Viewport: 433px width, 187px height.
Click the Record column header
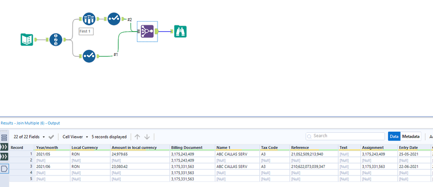[x=22, y=148]
